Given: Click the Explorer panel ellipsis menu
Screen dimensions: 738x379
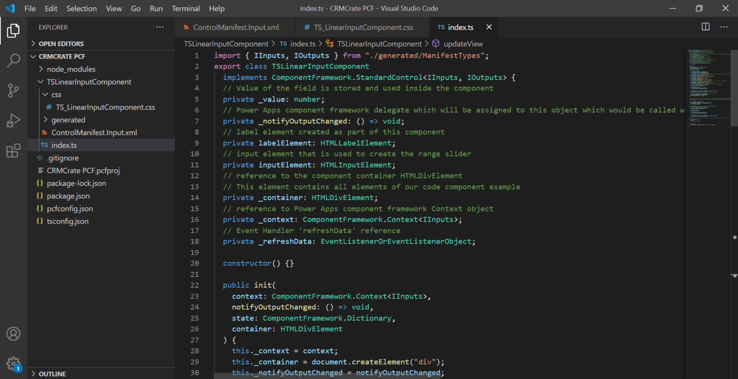Looking at the screenshot, I should click(x=160, y=27).
